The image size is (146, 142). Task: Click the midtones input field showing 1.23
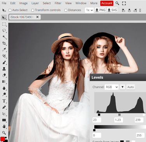point(118,120)
